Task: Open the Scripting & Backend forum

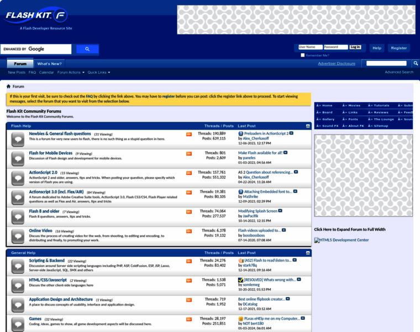Action: [46, 261]
